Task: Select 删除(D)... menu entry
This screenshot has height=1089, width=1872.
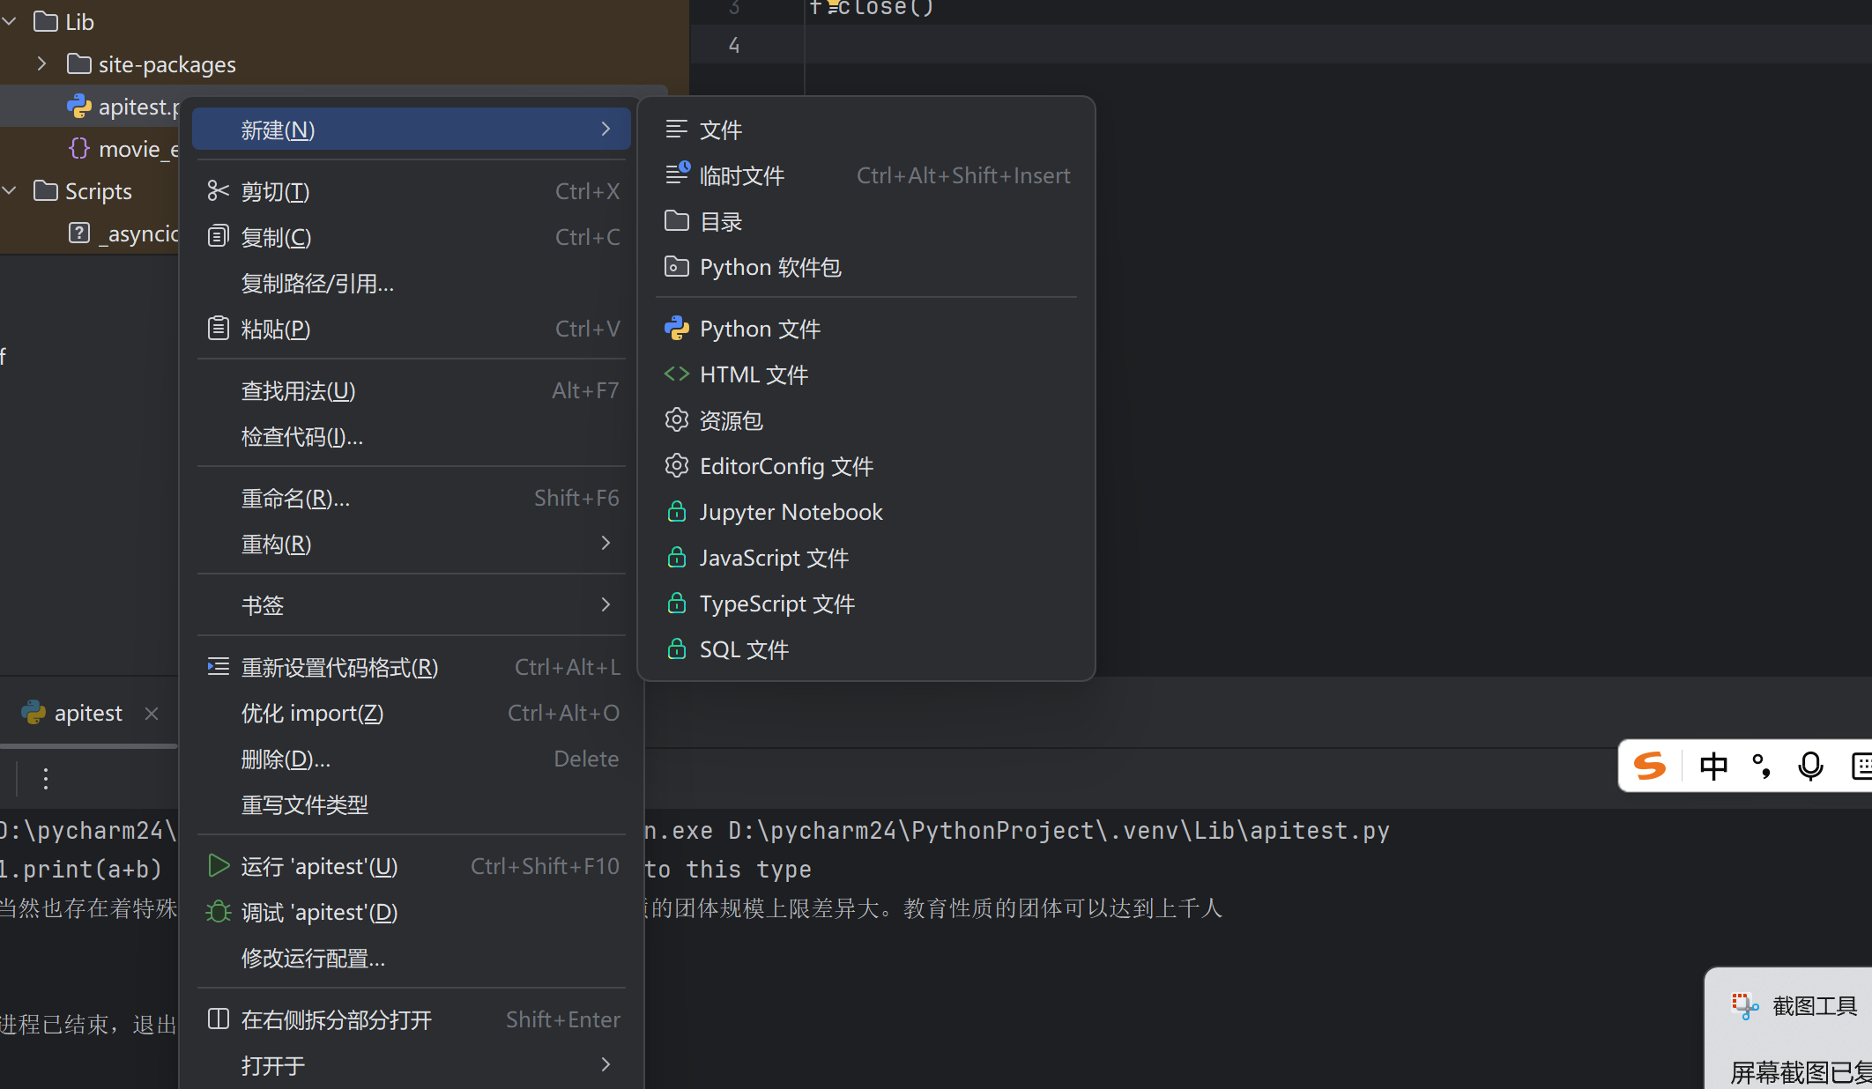Action: click(286, 759)
